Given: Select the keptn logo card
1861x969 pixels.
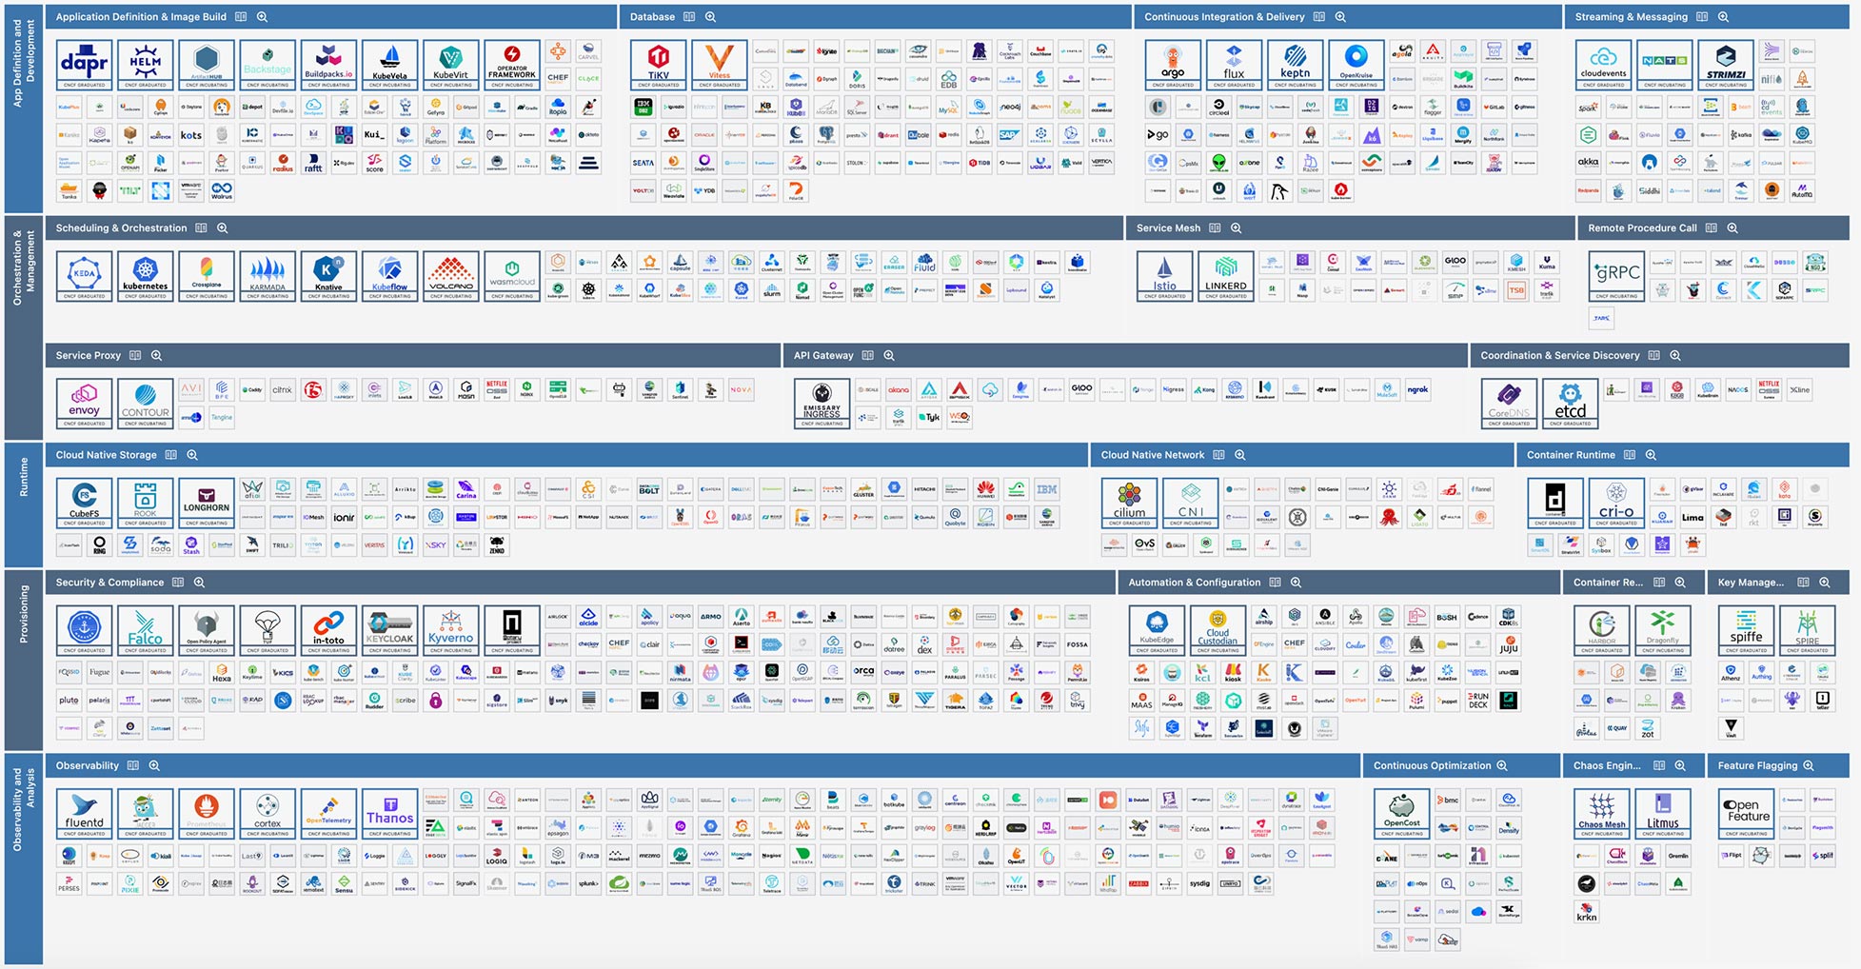Looking at the screenshot, I should [1295, 65].
